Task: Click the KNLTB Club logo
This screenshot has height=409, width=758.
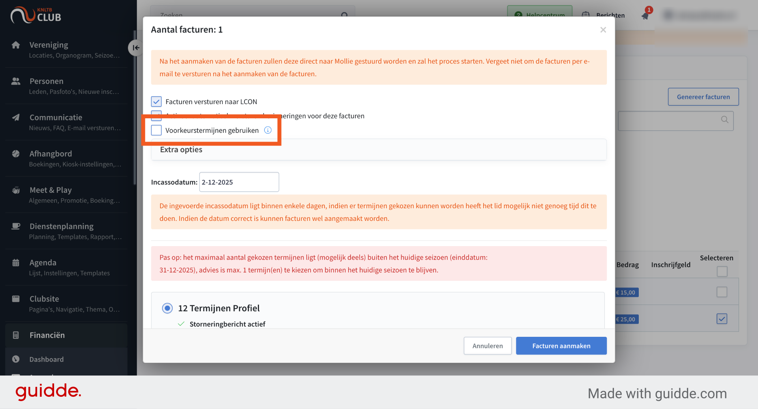Action: coord(36,15)
